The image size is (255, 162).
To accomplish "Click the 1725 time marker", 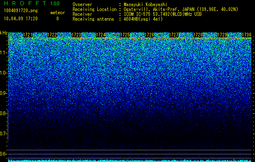I will 125,35.
